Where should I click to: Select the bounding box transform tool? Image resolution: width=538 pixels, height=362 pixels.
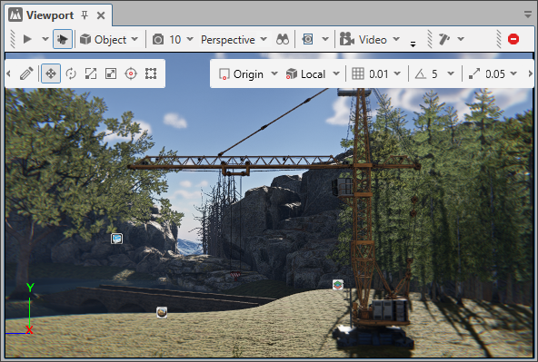coord(151,73)
